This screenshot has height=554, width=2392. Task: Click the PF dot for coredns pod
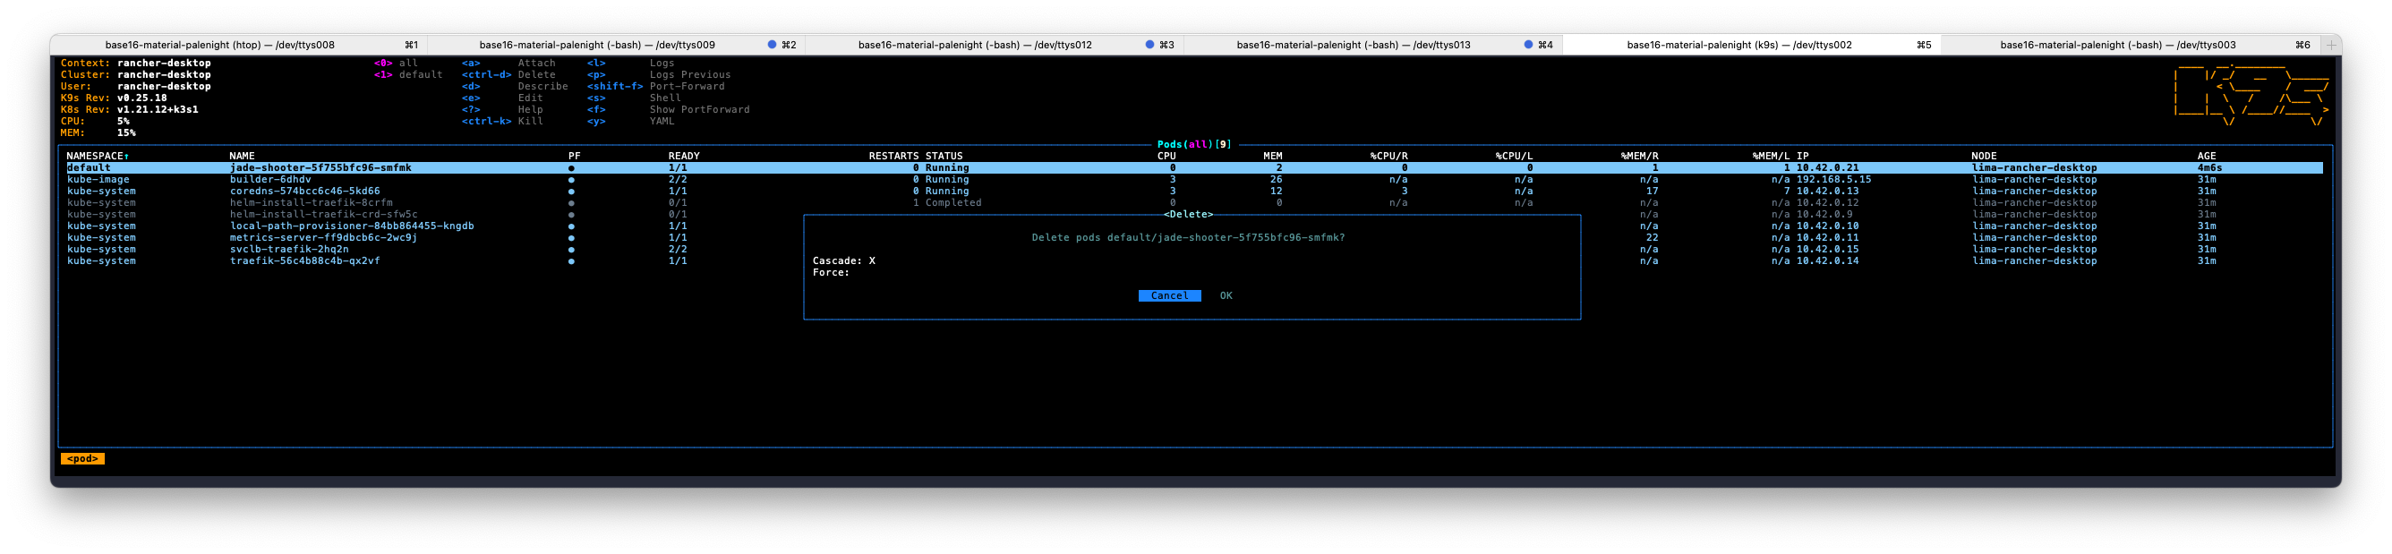pyautogui.click(x=571, y=192)
